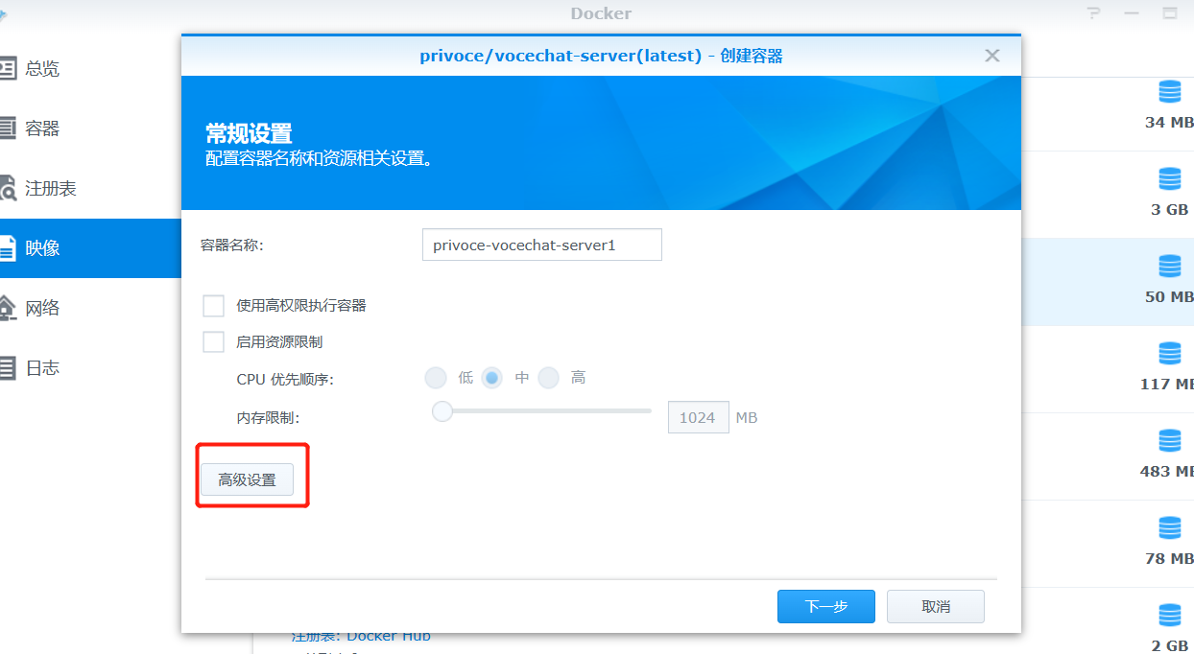The width and height of the screenshot is (1194, 654).
Task: Click the 下一步 next button
Action: [x=826, y=606]
